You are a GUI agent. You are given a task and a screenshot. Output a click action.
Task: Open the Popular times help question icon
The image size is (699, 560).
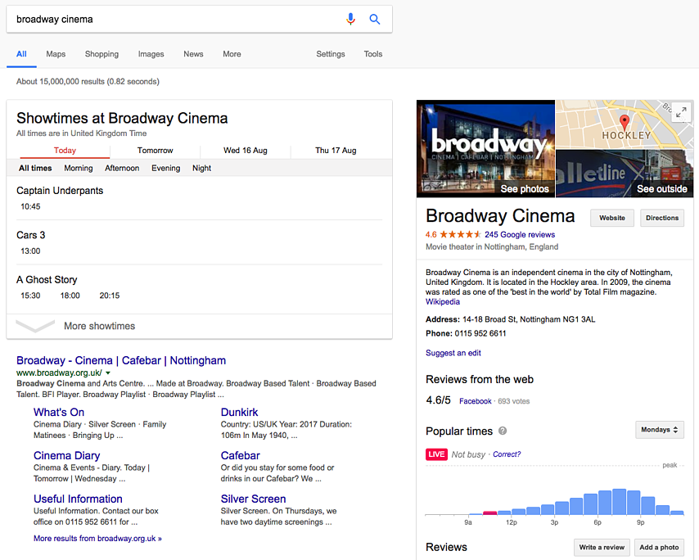coord(503,431)
